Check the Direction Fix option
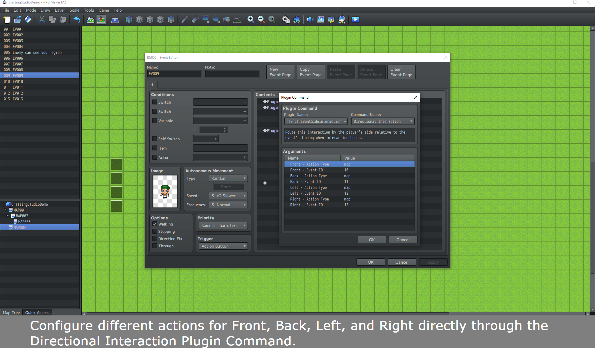The width and height of the screenshot is (595, 348). click(155, 239)
